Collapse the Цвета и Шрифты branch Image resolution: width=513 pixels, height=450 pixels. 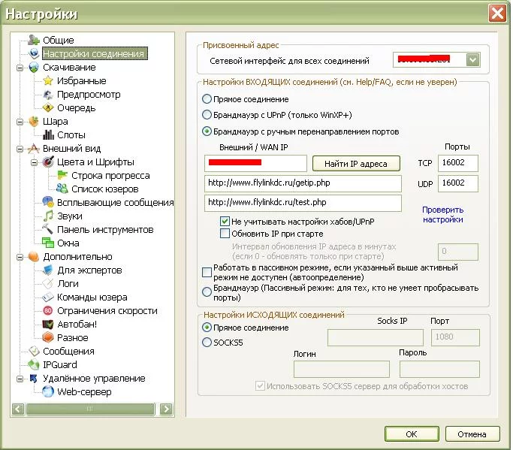click(x=35, y=162)
